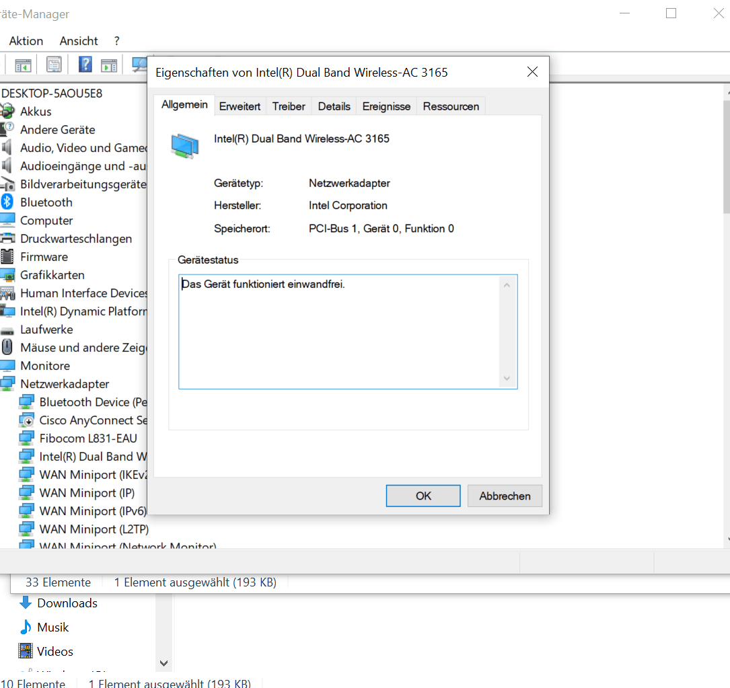This screenshot has width=730, height=688.
Task: Click Explorer sidebar scroll down arrow
Action: [x=163, y=663]
